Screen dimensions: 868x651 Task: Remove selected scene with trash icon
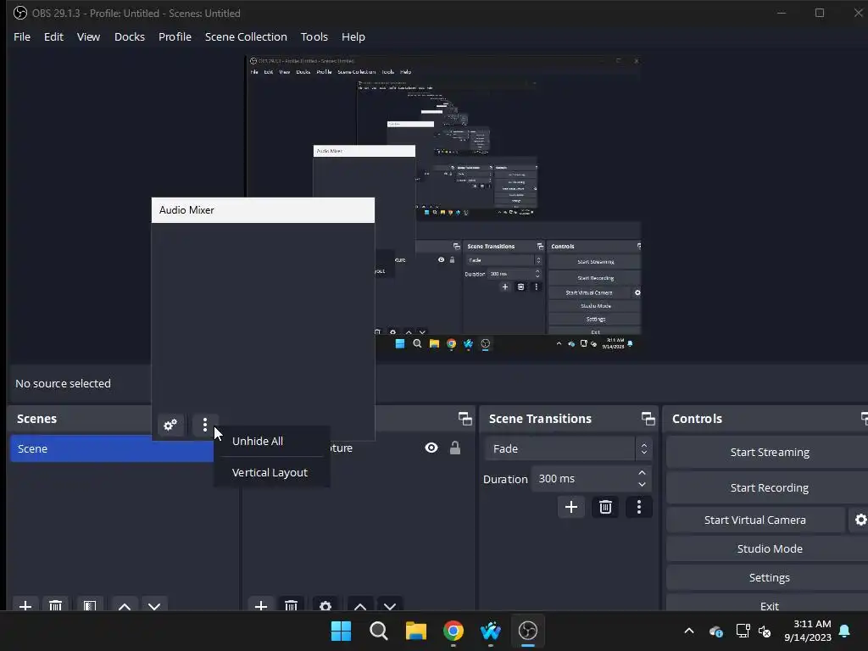click(55, 605)
